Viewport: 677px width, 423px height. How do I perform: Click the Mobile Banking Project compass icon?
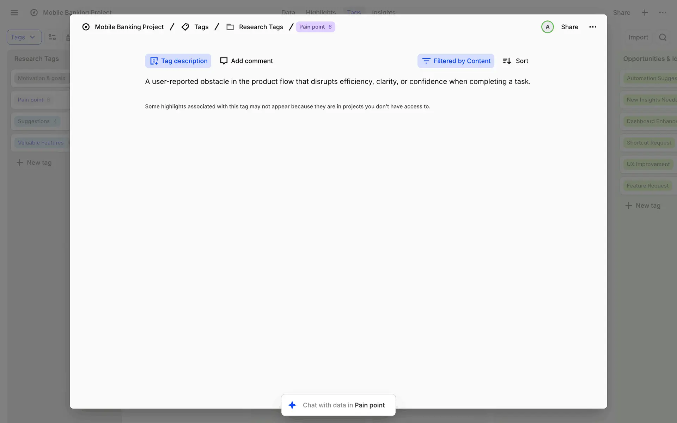click(x=86, y=27)
